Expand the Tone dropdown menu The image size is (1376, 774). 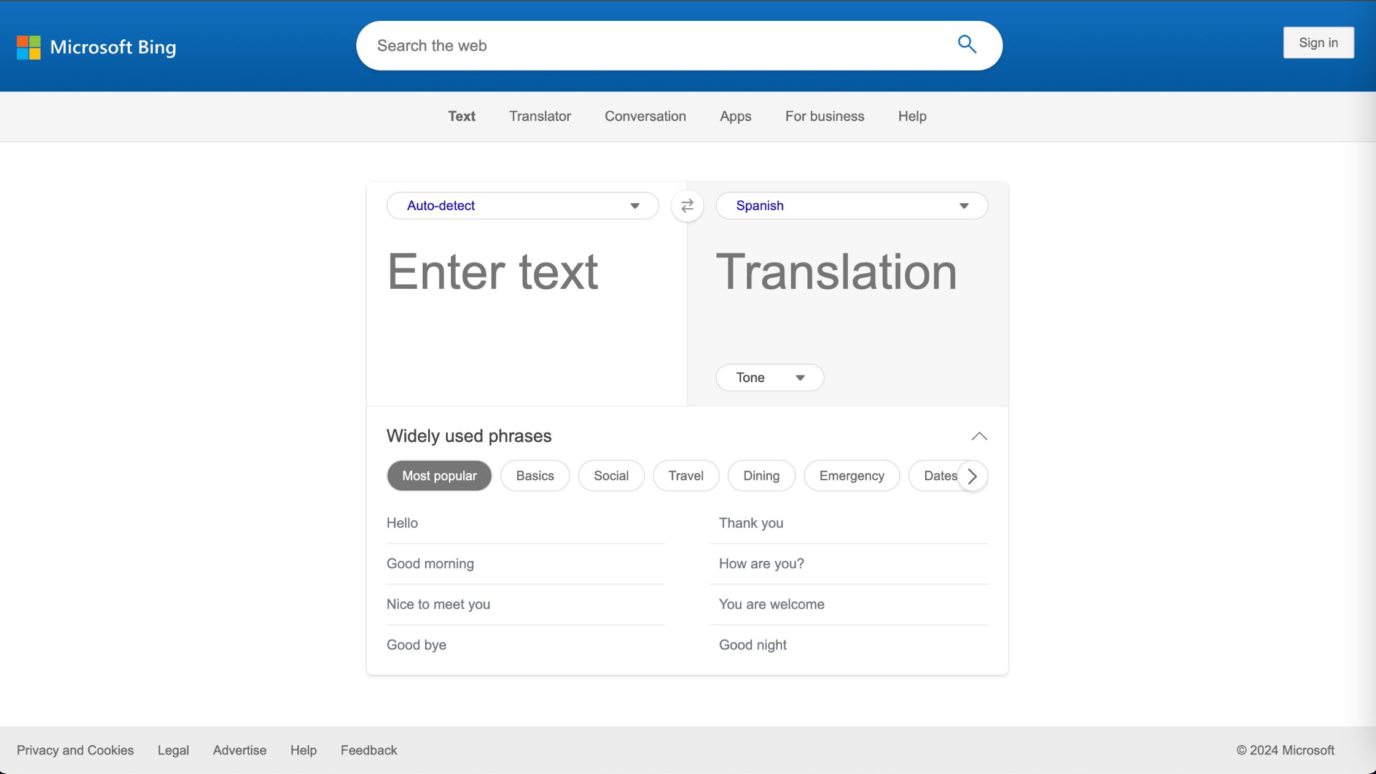[768, 377]
